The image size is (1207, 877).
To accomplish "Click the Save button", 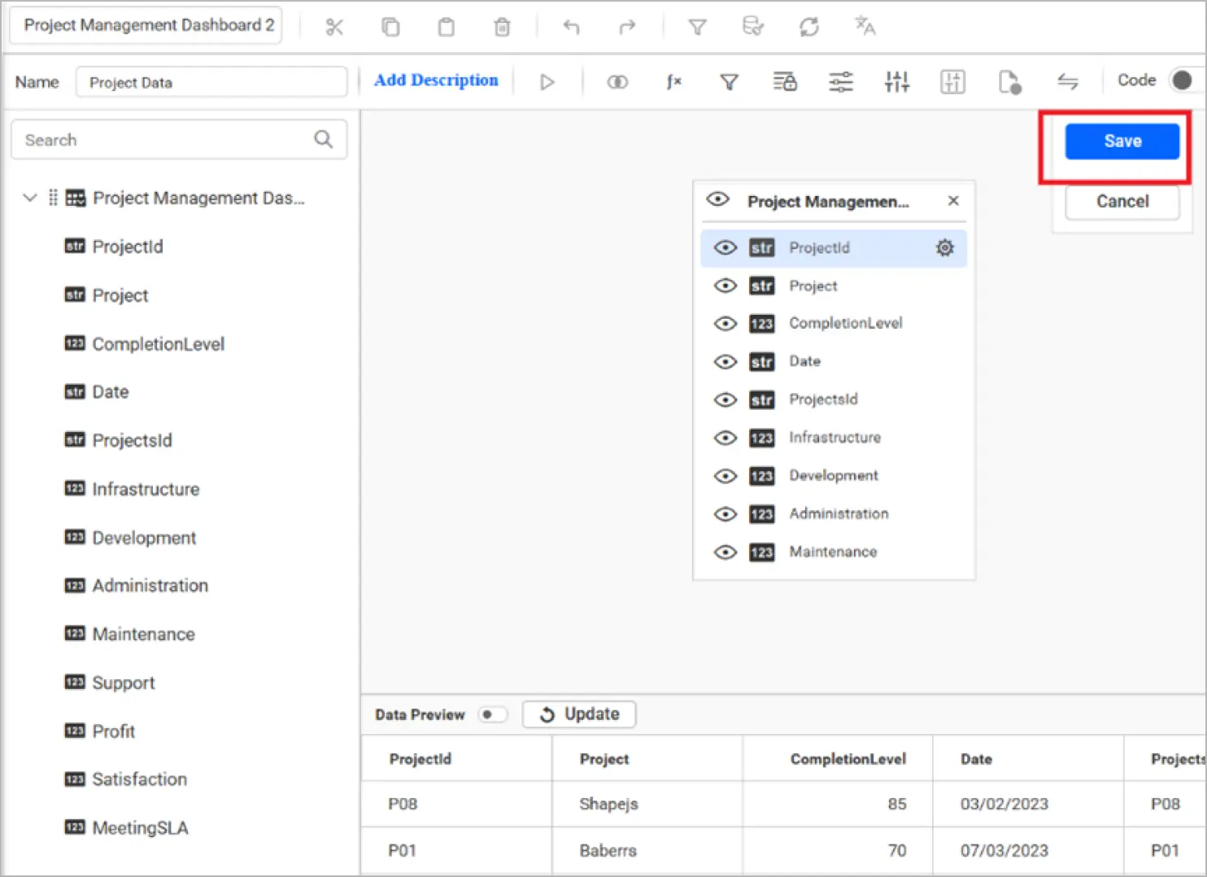I will [1122, 141].
